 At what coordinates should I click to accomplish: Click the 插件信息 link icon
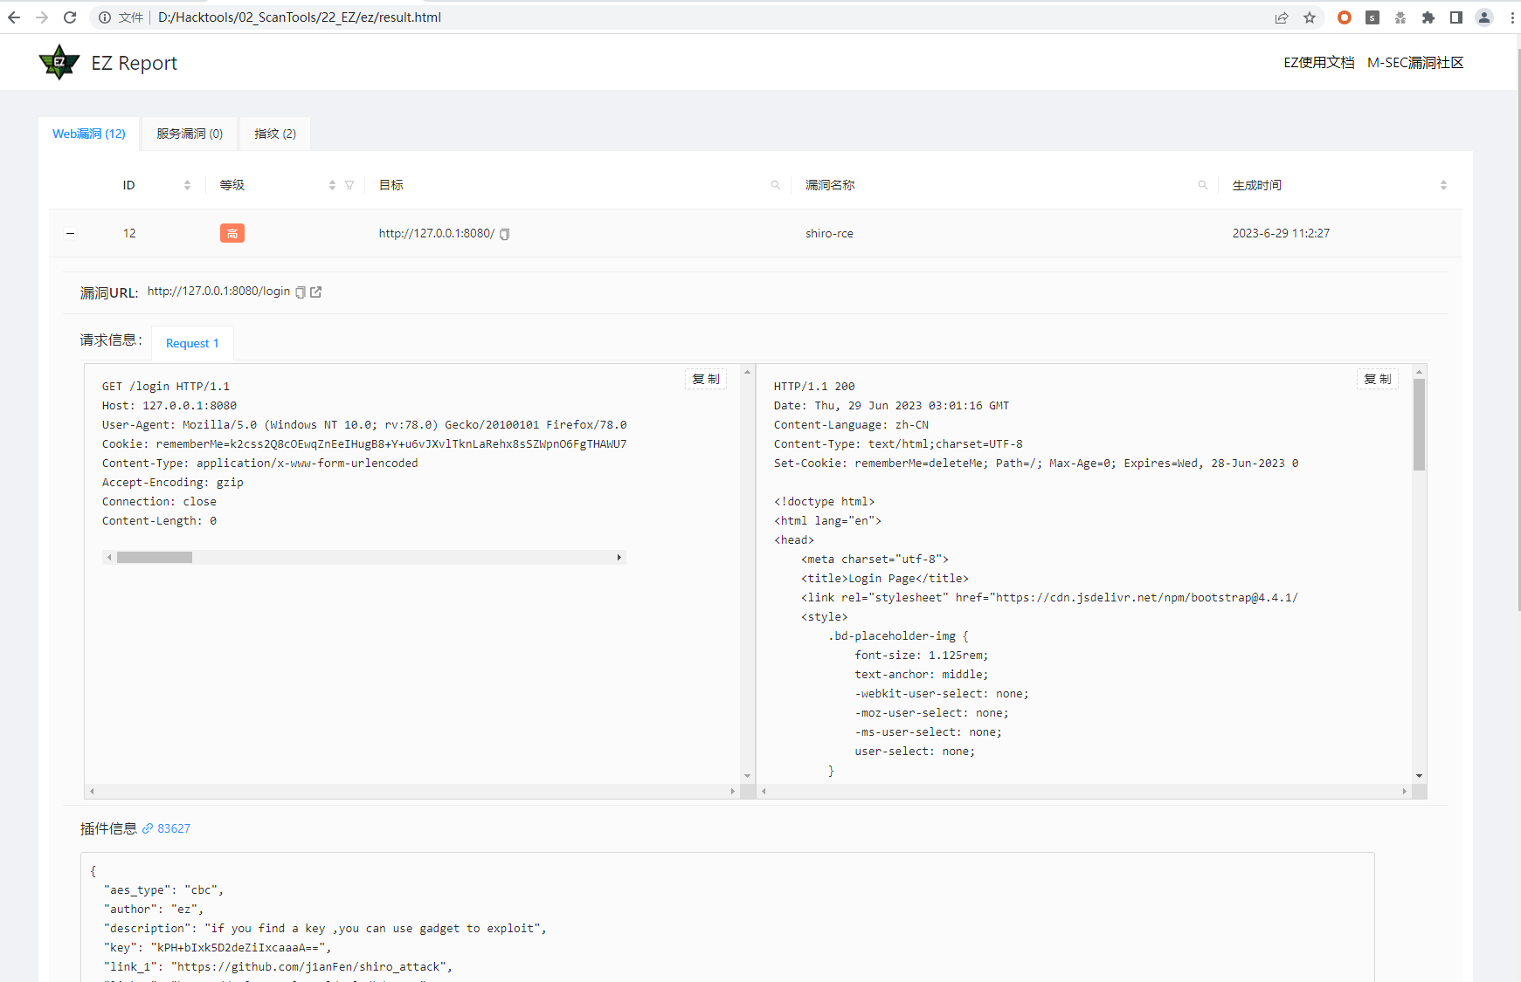tap(148, 828)
